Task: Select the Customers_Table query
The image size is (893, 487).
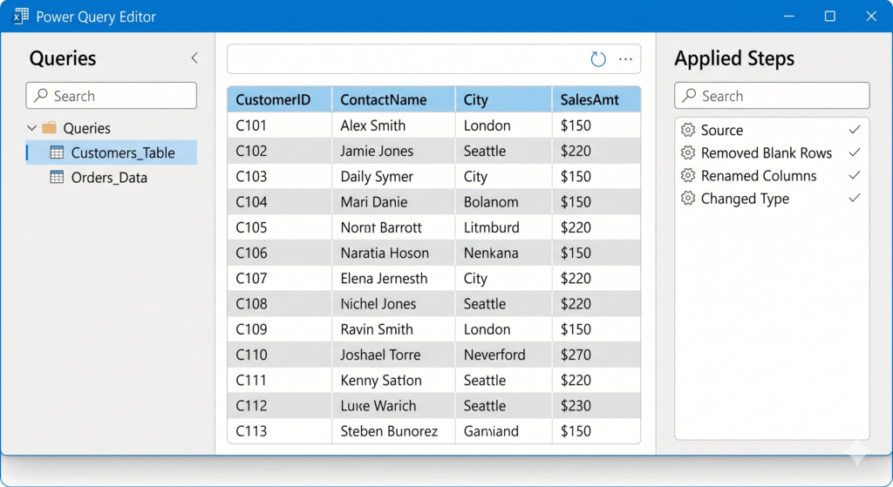Action: [x=112, y=152]
